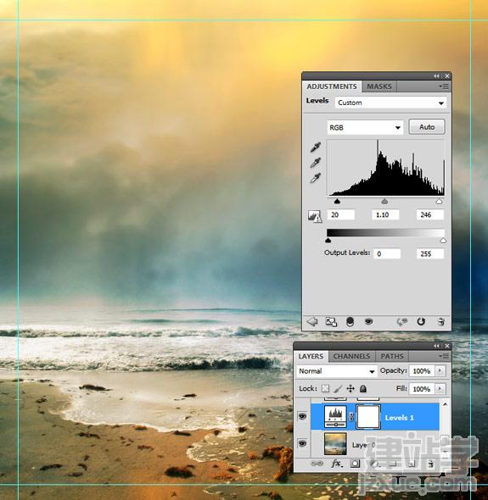Click the Fill 100% field

(x=422, y=389)
